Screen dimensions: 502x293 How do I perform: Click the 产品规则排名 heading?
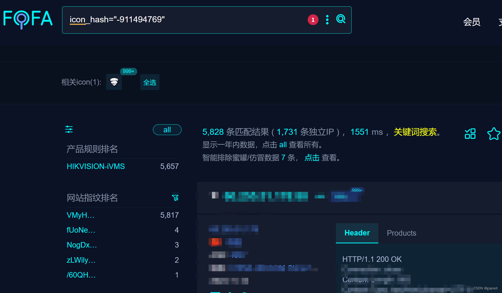(92, 149)
